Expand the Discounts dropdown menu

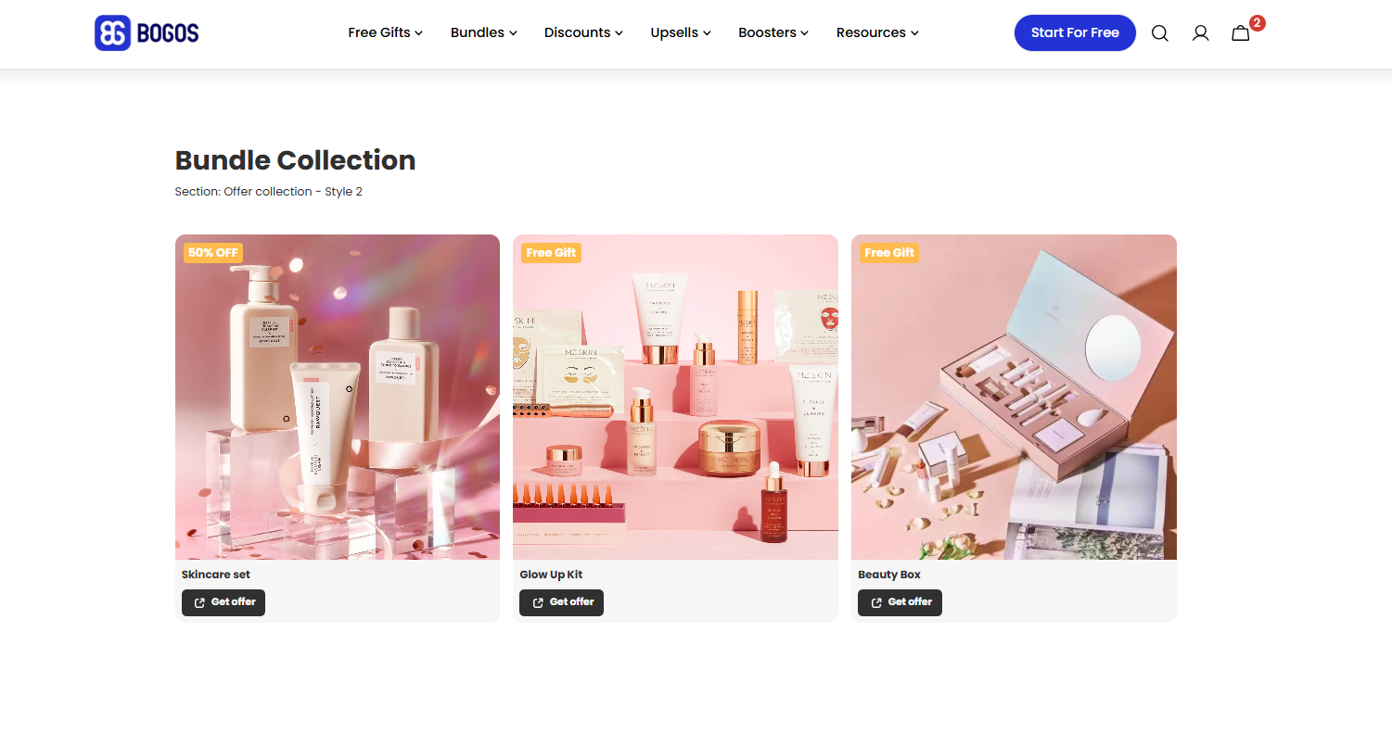(583, 32)
